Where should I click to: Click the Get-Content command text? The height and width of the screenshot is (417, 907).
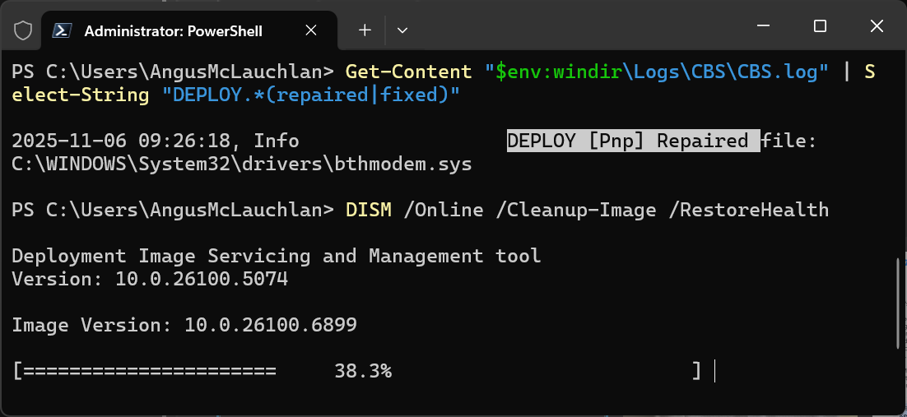click(x=409, y=72)
